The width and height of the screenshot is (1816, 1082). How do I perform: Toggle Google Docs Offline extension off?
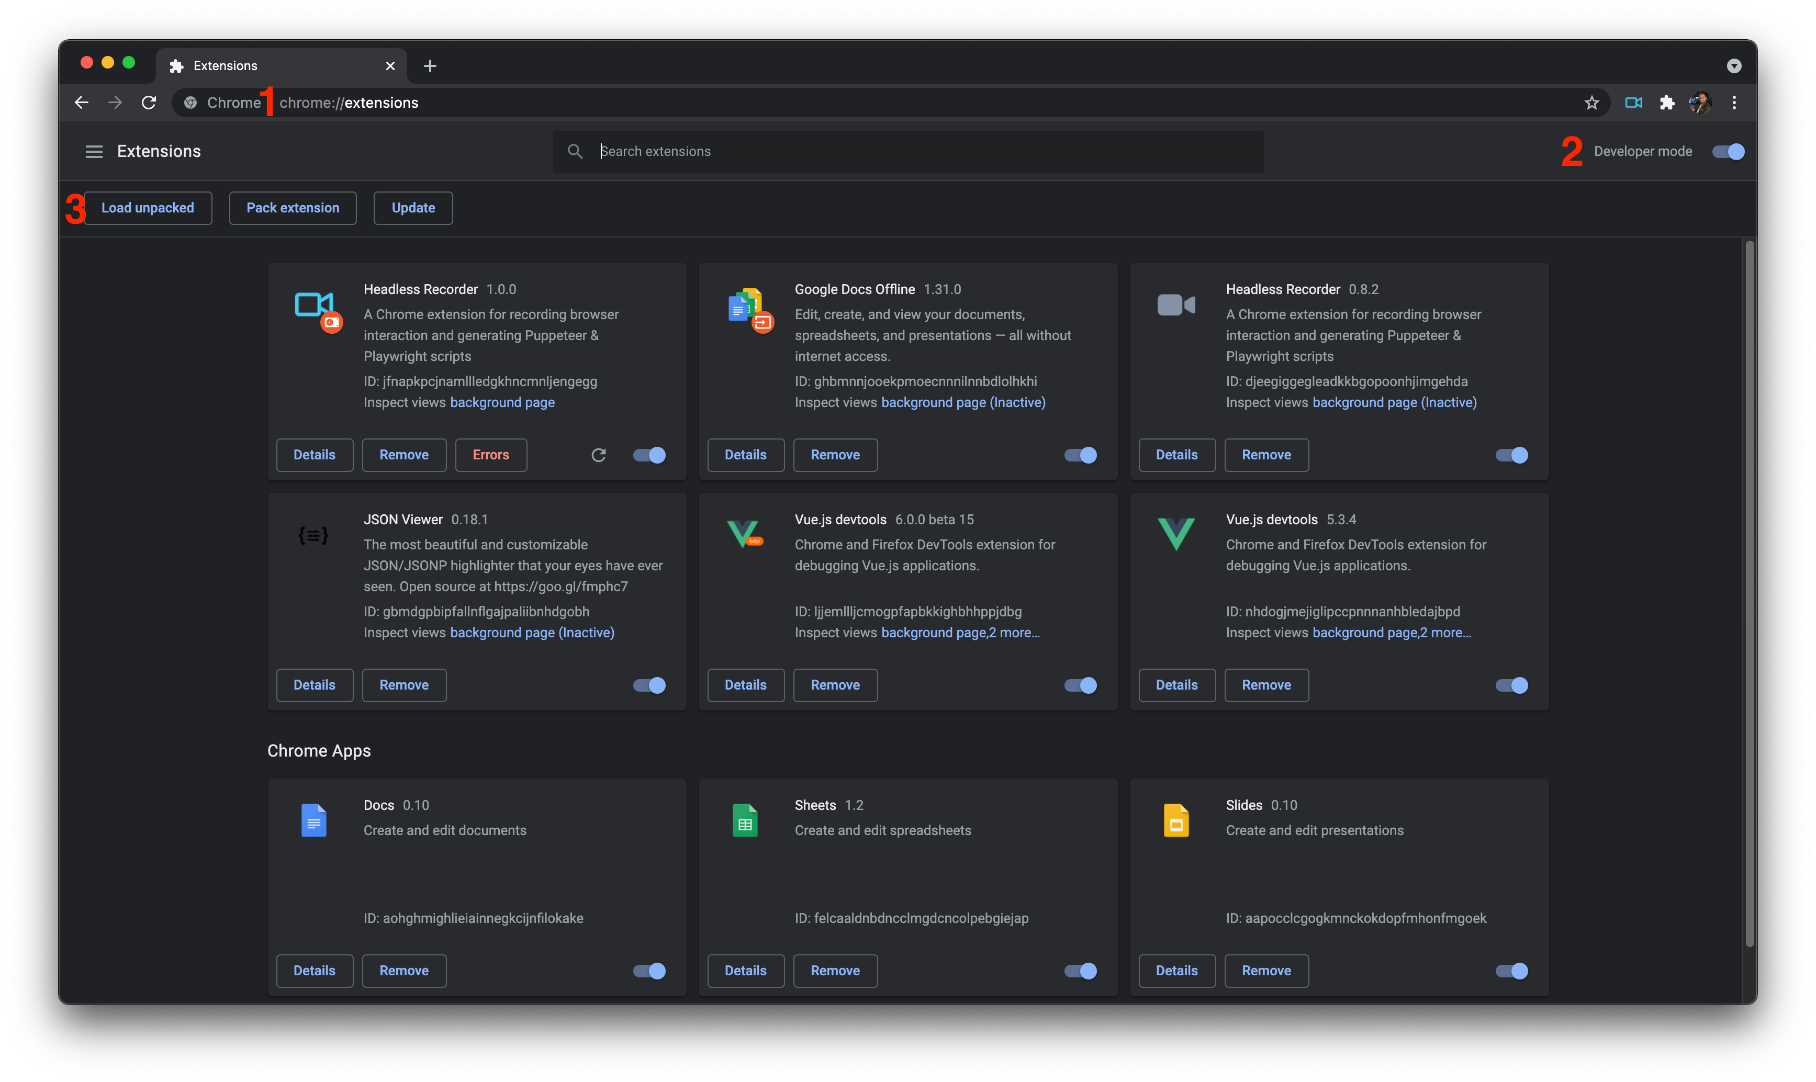[x=1079, y=454]
